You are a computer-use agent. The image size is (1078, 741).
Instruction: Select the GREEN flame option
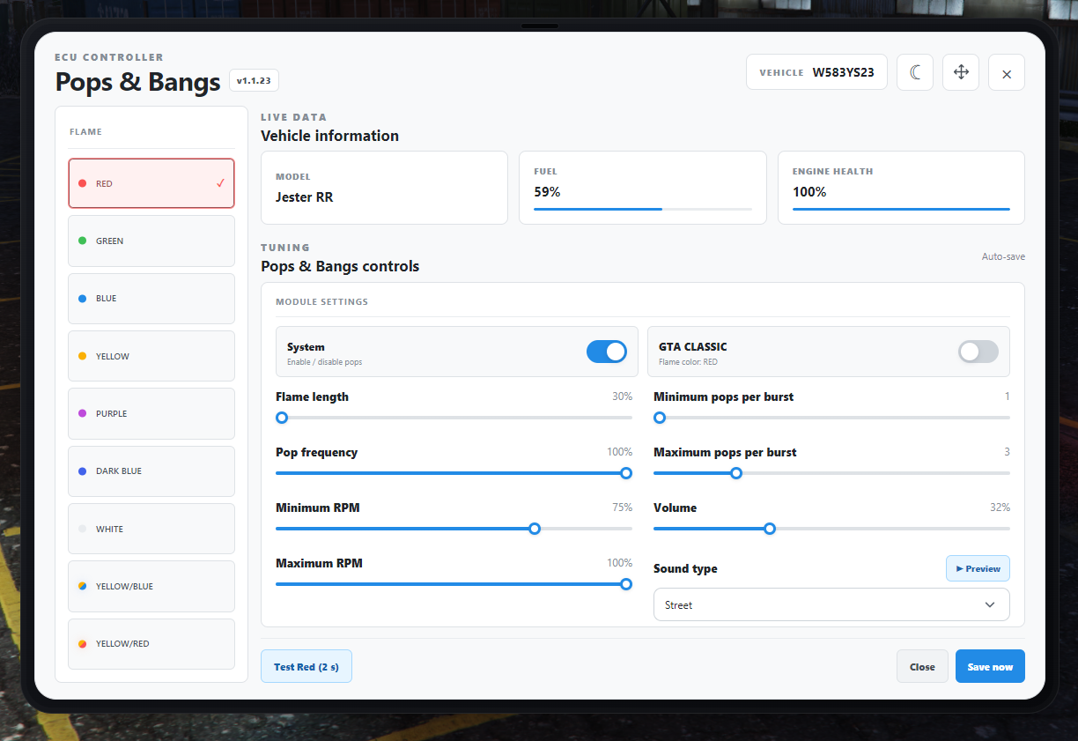click(x=151, y=241)
